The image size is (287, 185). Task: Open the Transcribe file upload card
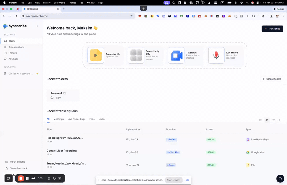[96, 55]
